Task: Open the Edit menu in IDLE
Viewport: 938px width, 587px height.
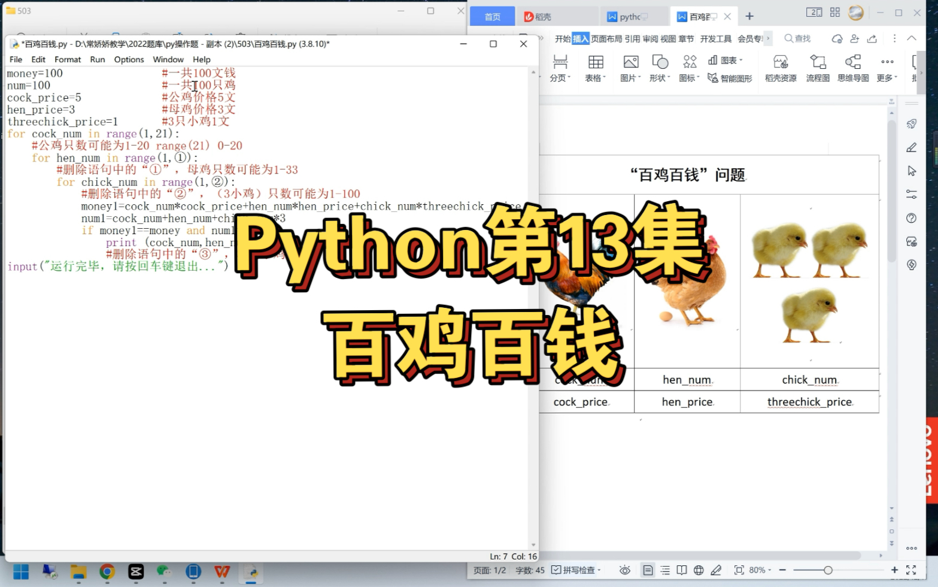Action: [38, 59]
